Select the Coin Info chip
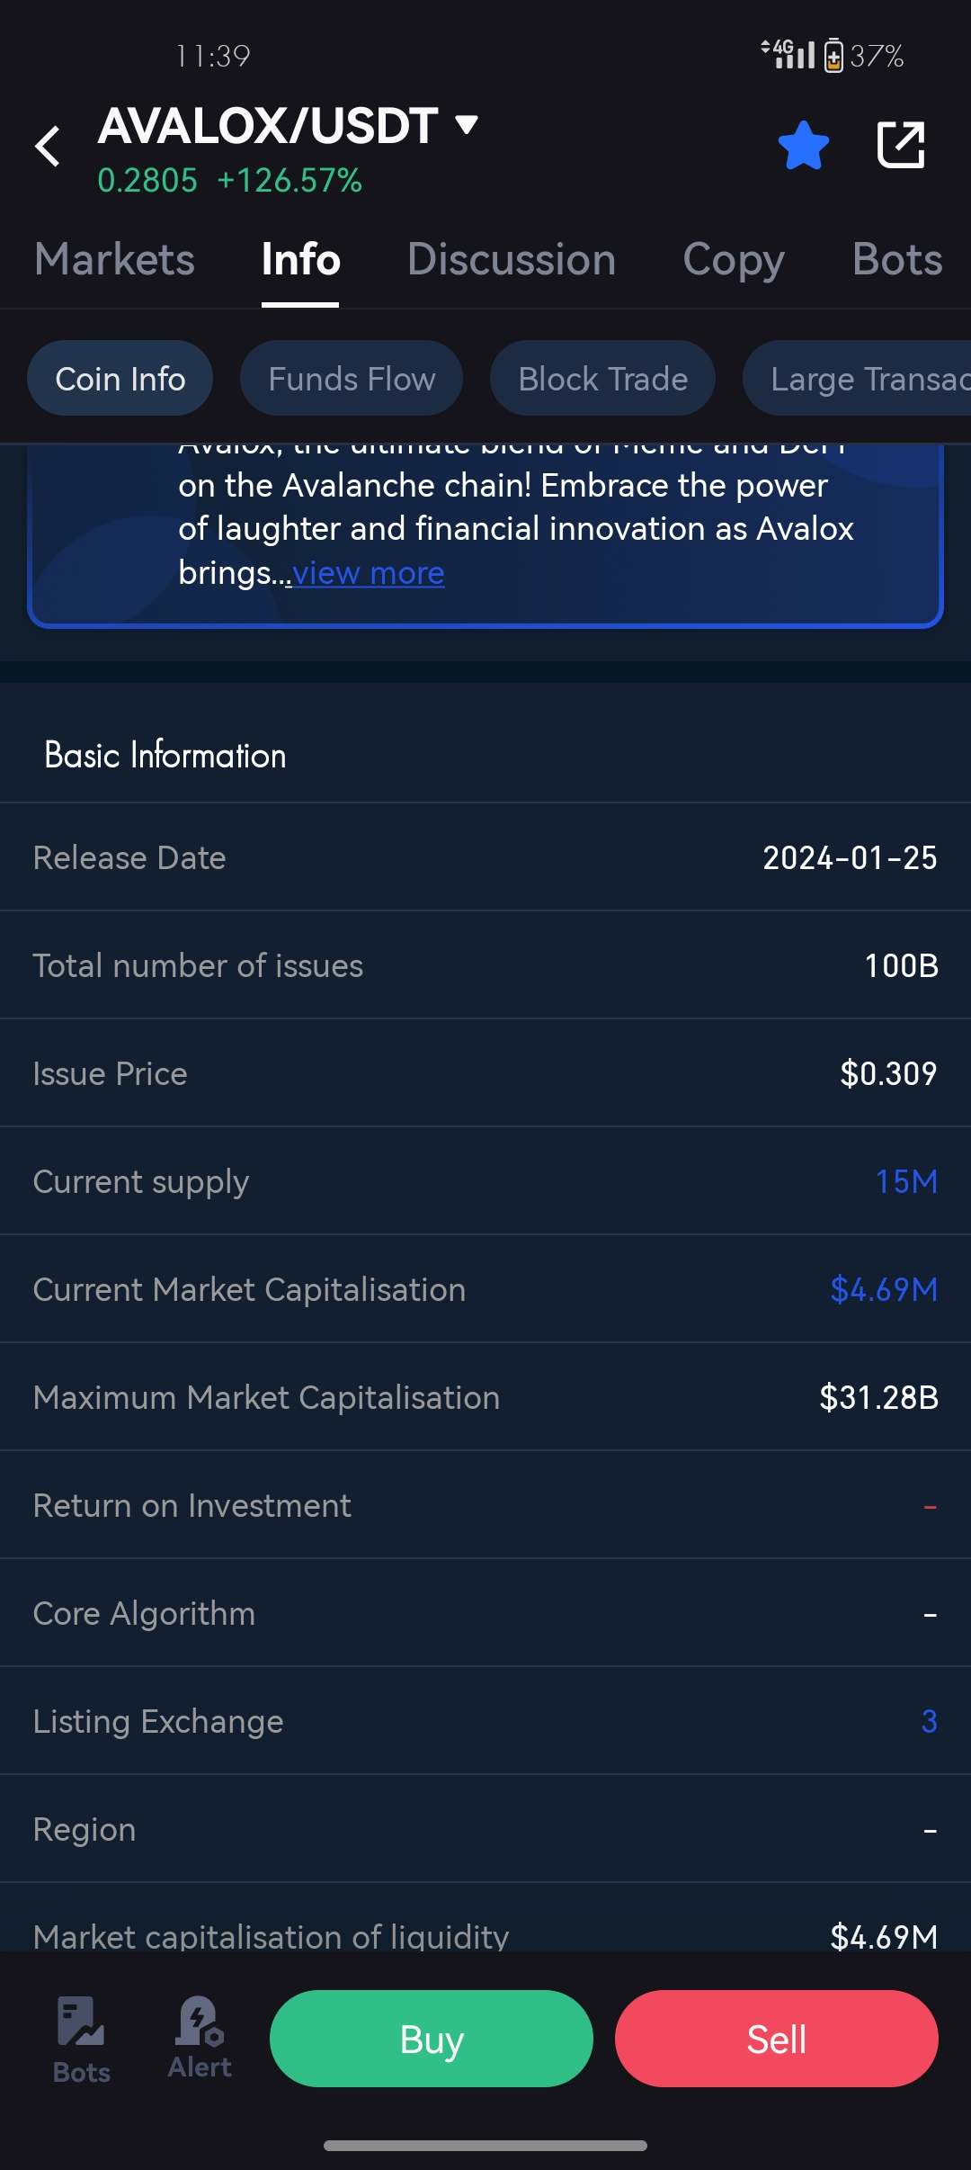This screenshot has width=971, height=2170. tap(120, 379)
